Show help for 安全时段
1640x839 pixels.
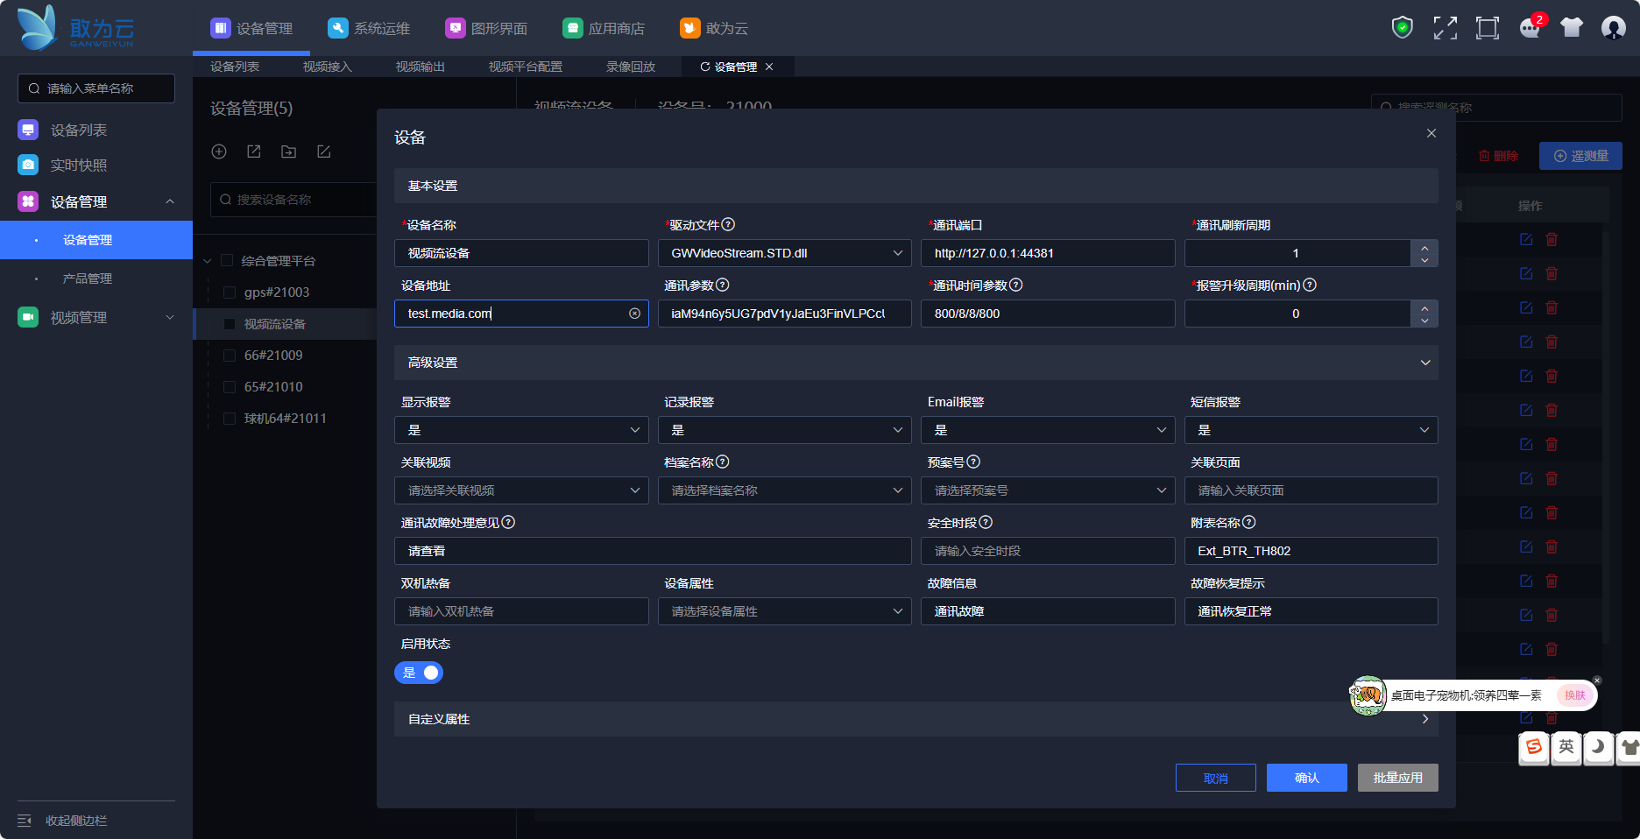tap(986, 522)
